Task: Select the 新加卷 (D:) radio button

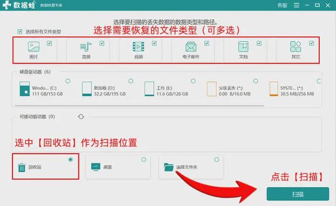Action: [x=131, y=81]
